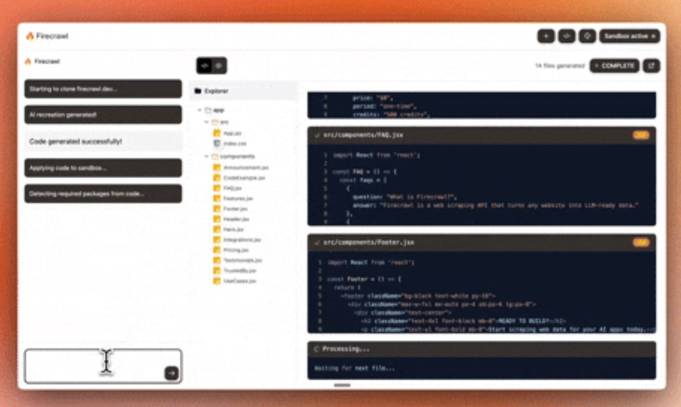The image size is (681, 407).
Task: Click the index.css file icon
Action: point(217,143)
